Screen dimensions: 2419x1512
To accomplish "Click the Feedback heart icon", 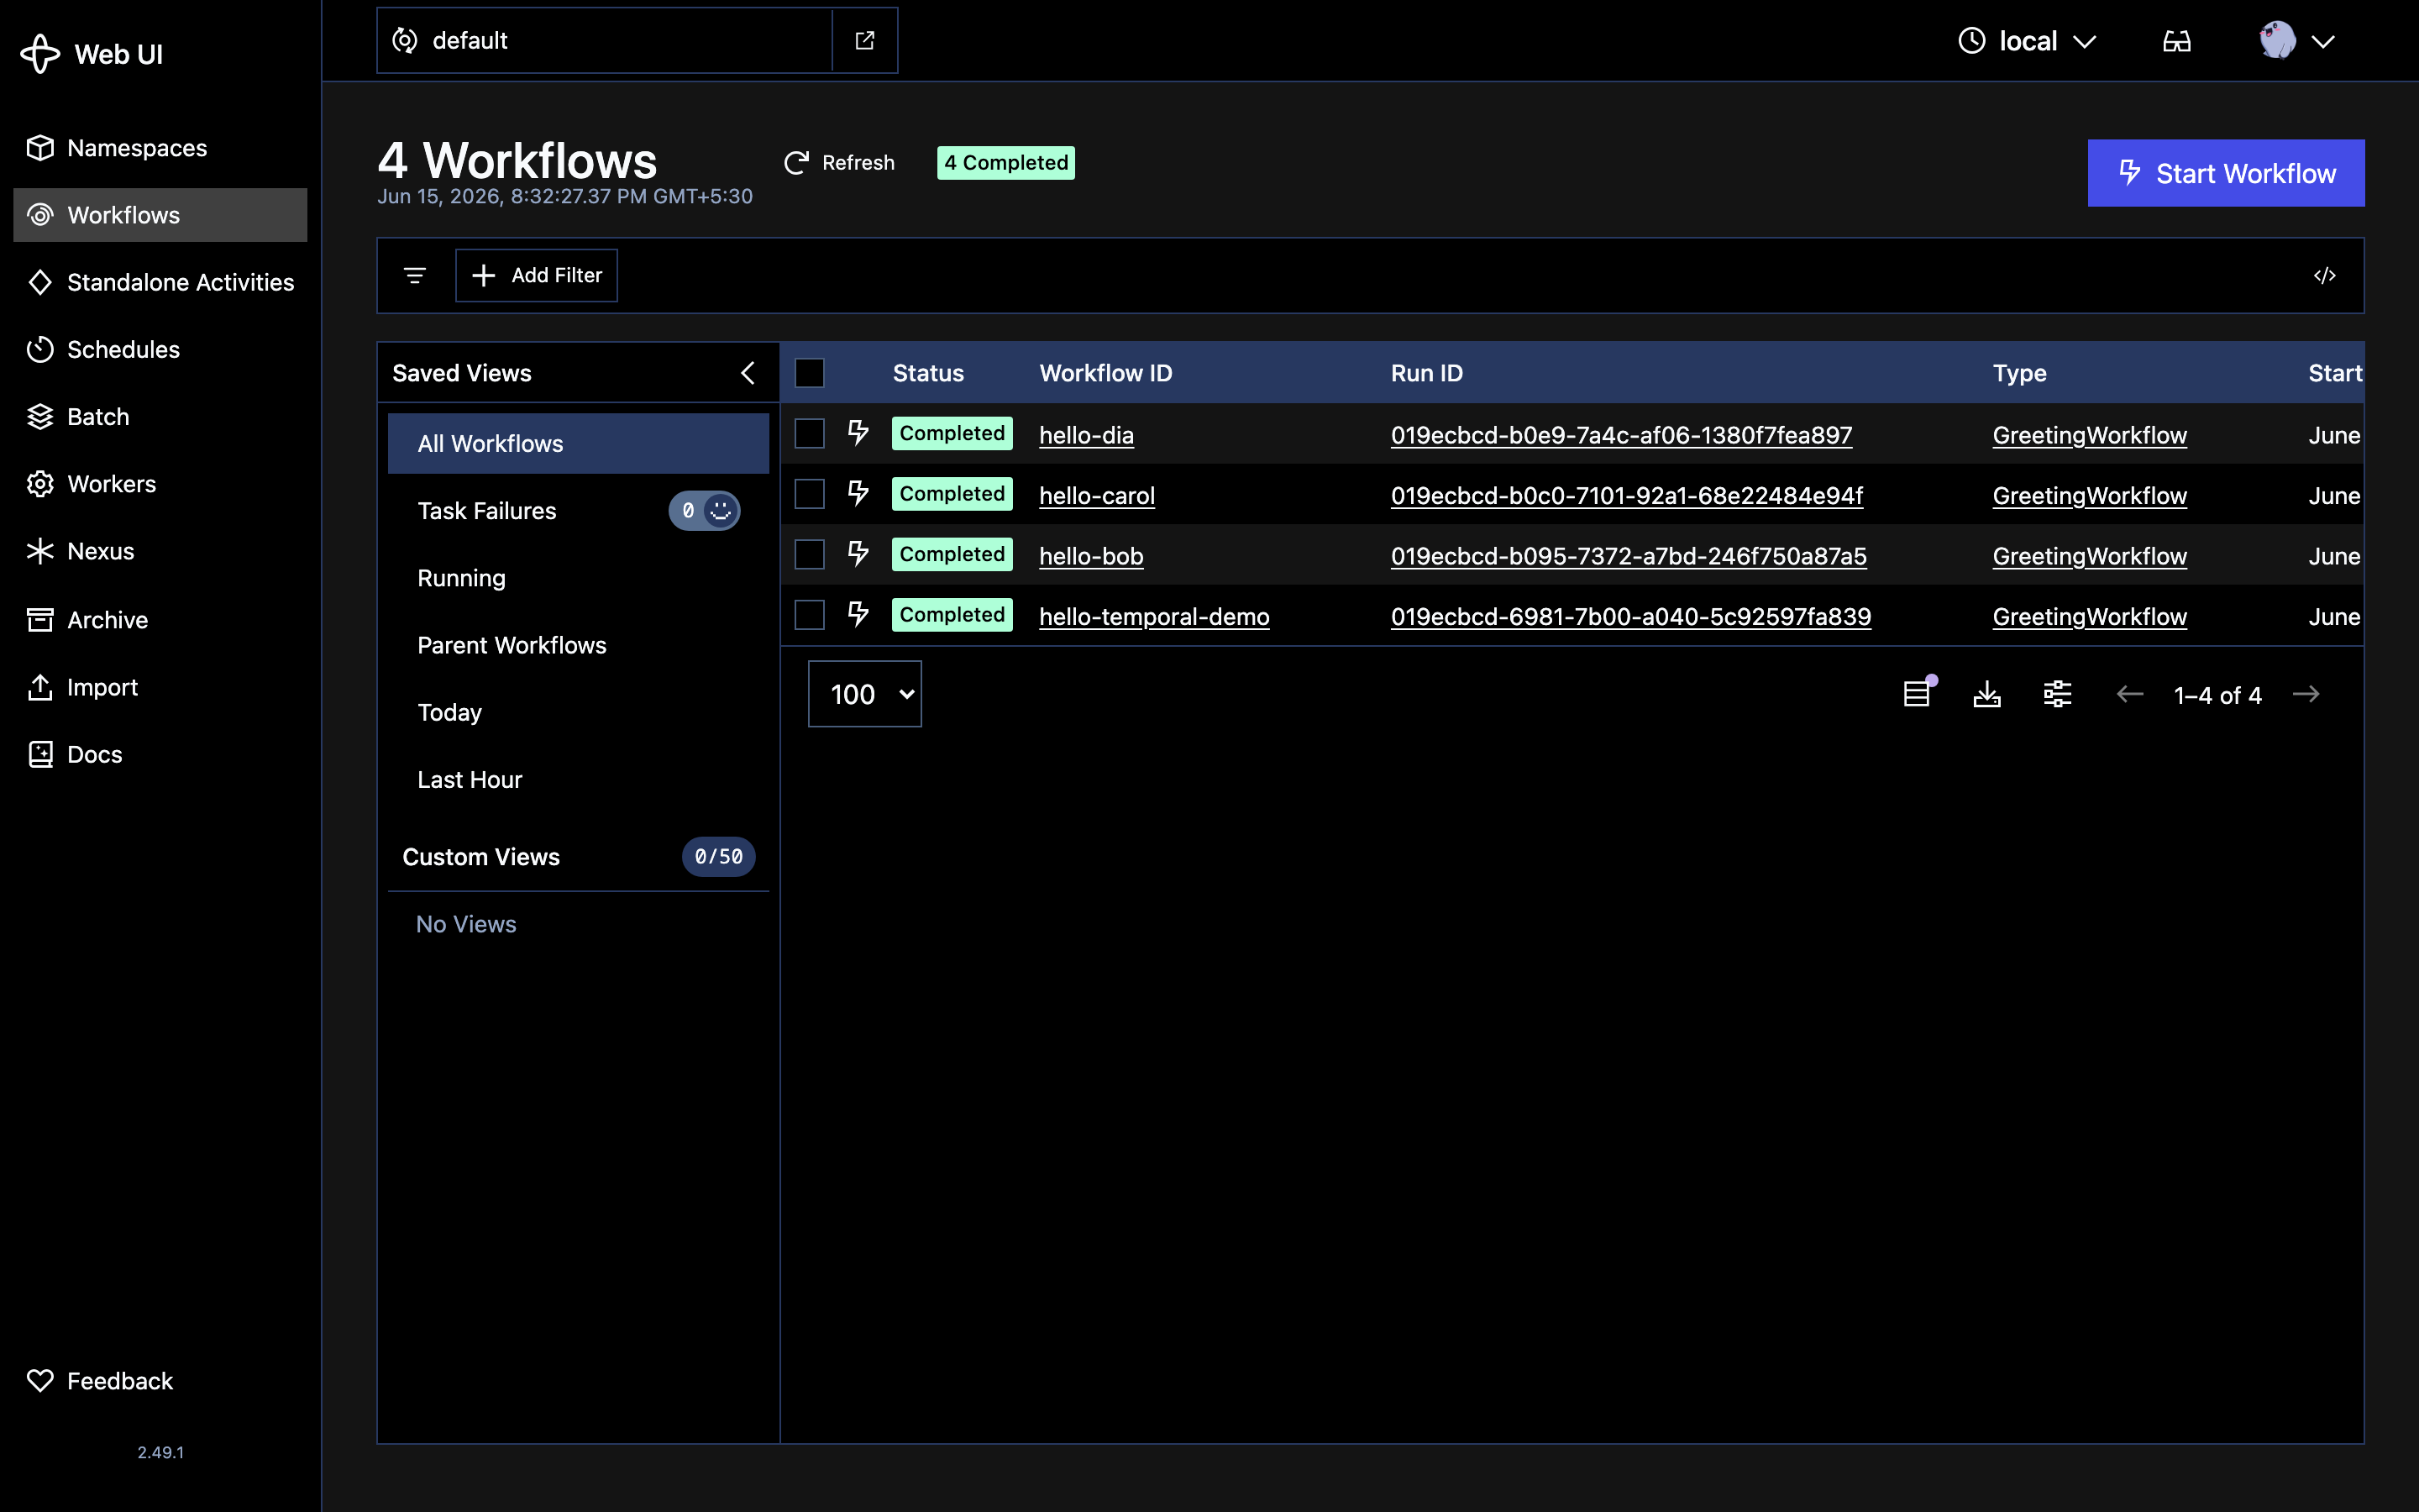I will pos(40,1381).
